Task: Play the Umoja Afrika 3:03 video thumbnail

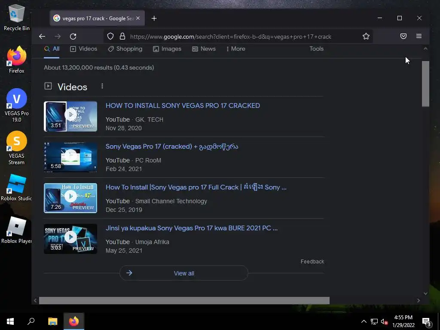Action: [70, 239]
